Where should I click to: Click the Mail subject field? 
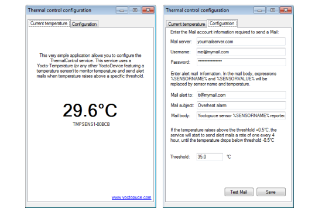click(x=241, y=105)
